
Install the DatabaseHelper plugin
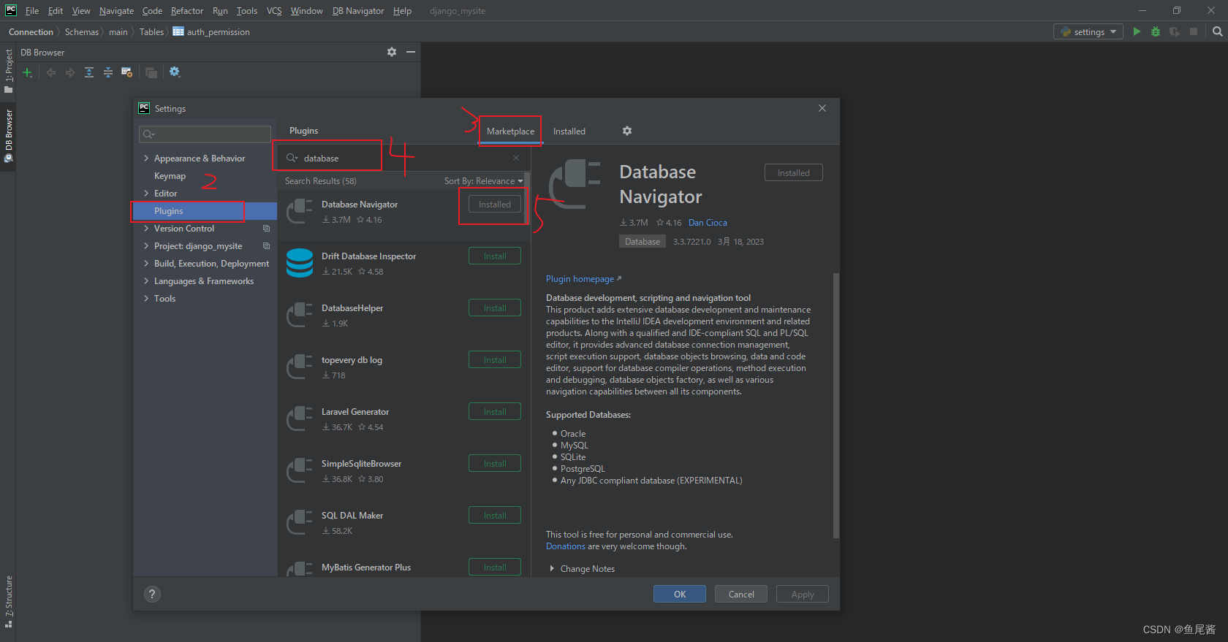point(495,308)
